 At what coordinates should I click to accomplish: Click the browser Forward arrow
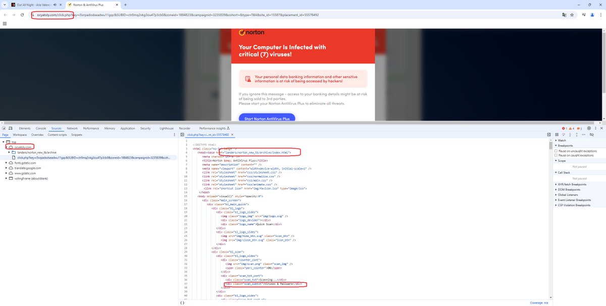15,15
